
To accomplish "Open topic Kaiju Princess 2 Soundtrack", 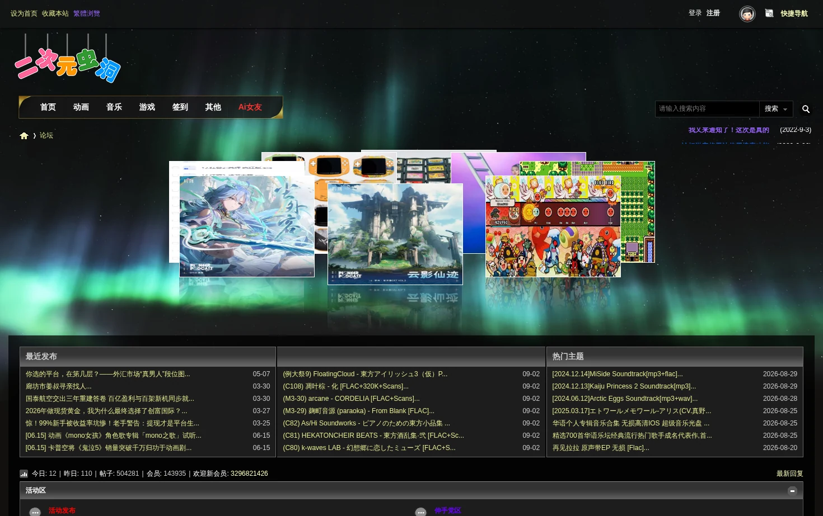I will tap(624, 386).
